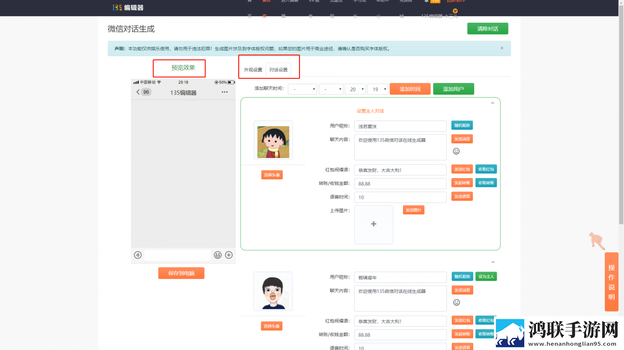
Task: Click the owner's red packet greeting field
Action: [x=400, y=170]
